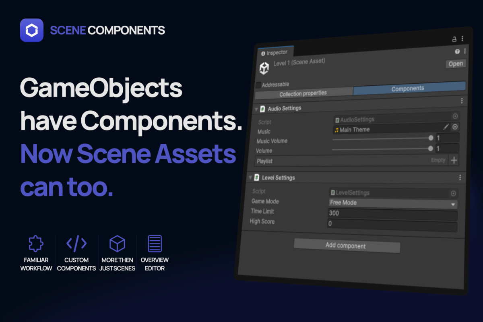This screenshot has height=322, width=483.
Task: Click the Level Settings header title
Action: (x=279, y=178)
